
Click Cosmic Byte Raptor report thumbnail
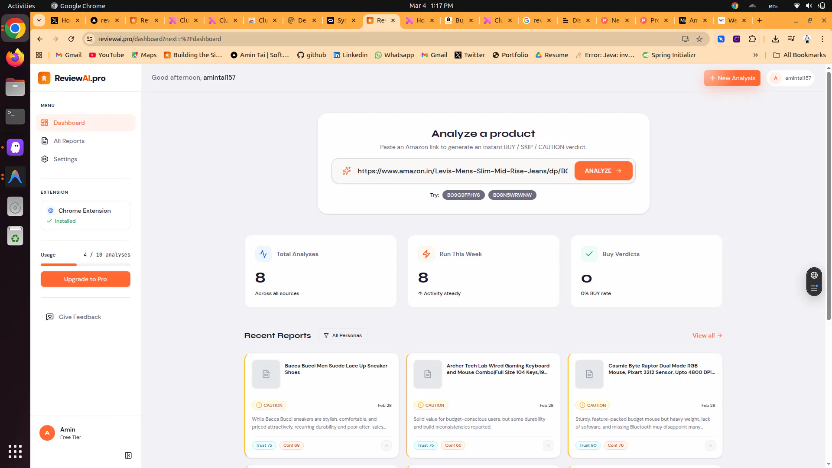point(589,374)
